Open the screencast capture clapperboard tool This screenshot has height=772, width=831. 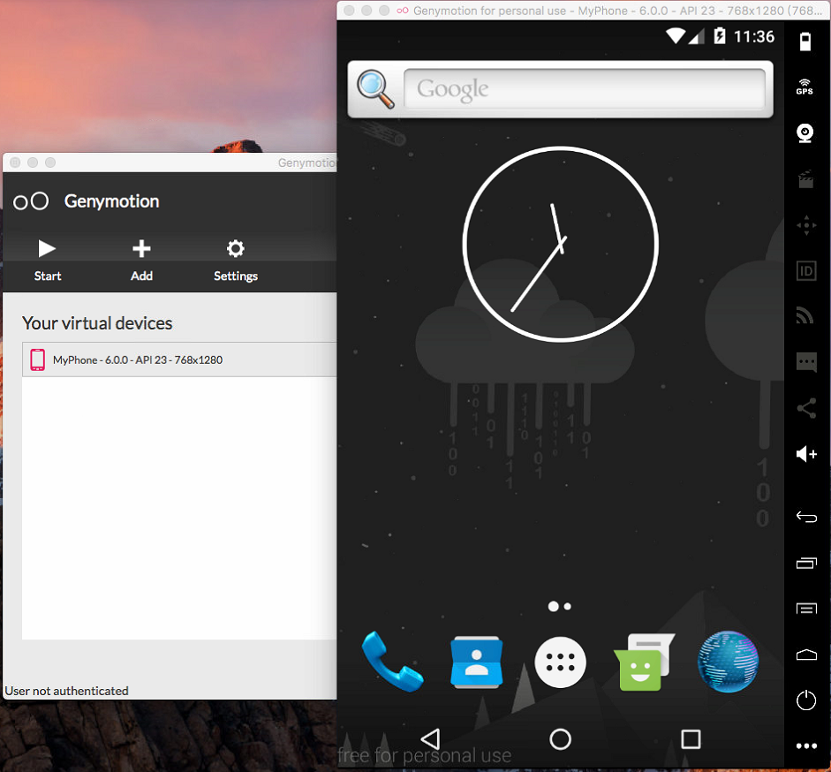pos(806,179)
